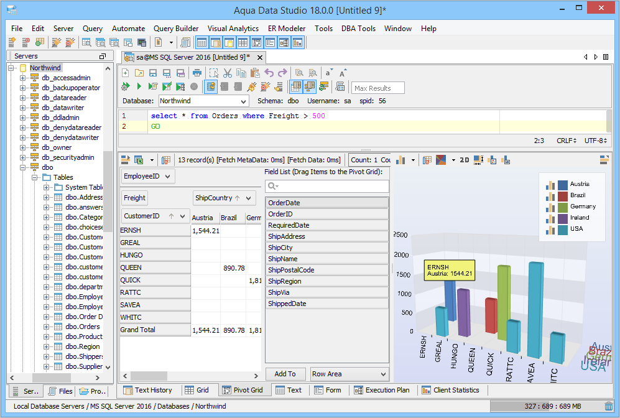Click the green Execute query arrow
Viewport: 620px width, 418px height.
point(139,86)
